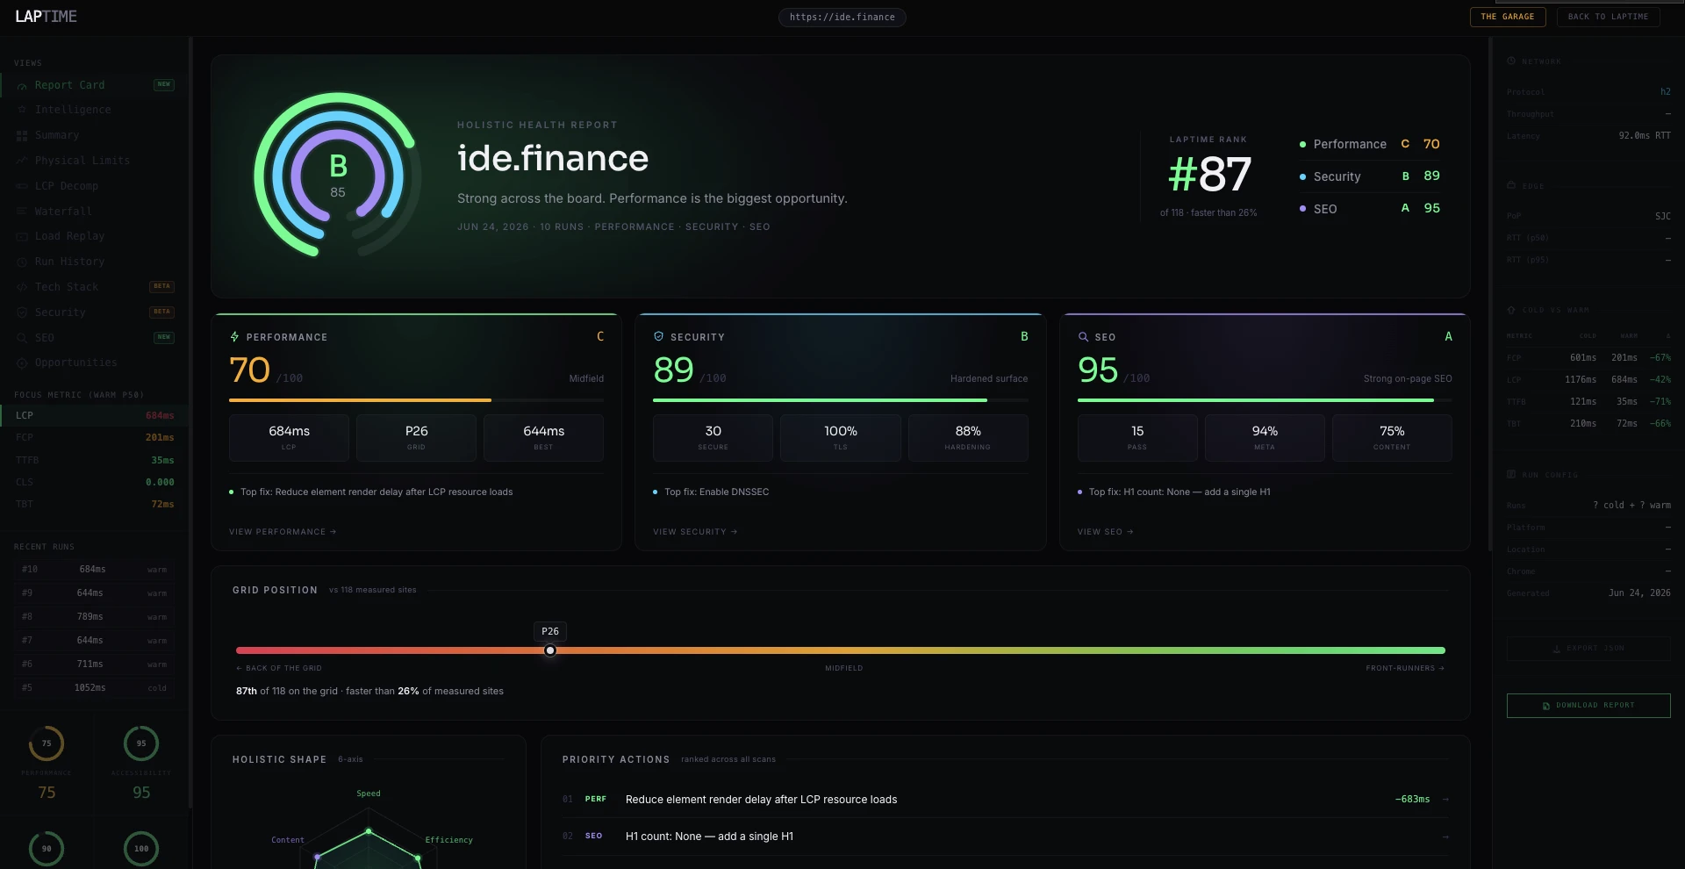Click Back to Laptime button
This screenshot has height=869, width=1685.
click(1608, 17)
